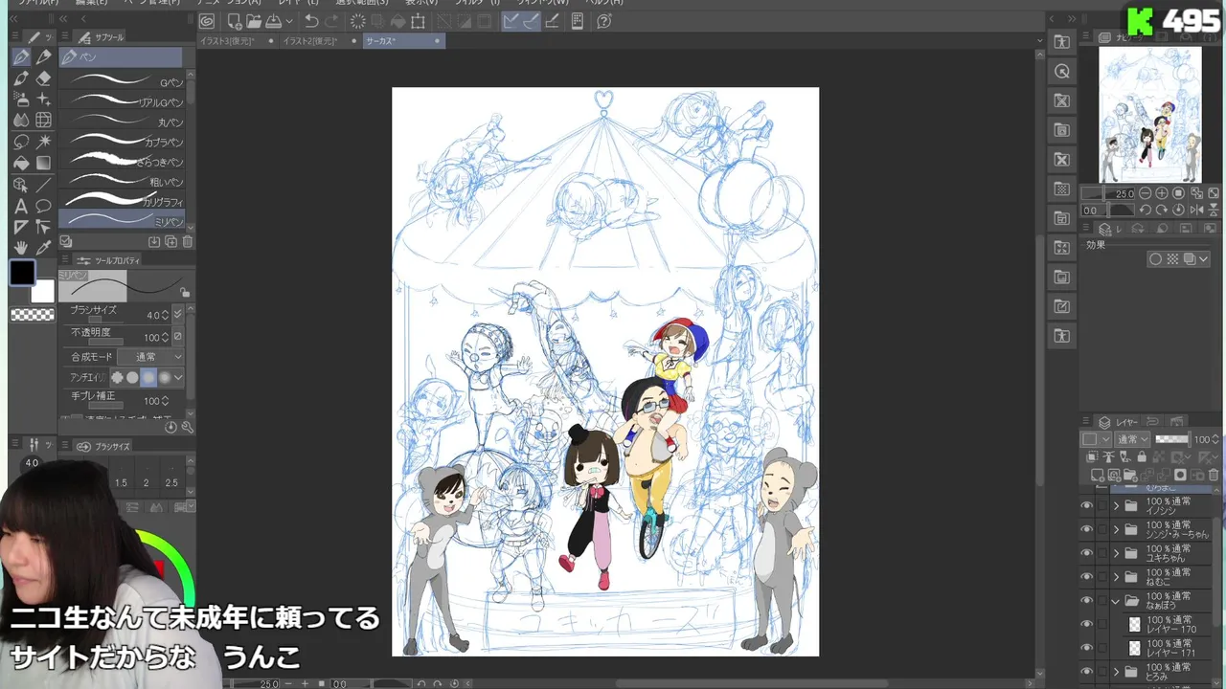This screenshot has width=1226, height=689.
Task: Open the anti-aliasing options dropdown arrow
Action: (179, 378)
